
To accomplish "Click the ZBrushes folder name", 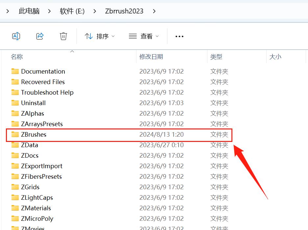I will click(34, 134).
